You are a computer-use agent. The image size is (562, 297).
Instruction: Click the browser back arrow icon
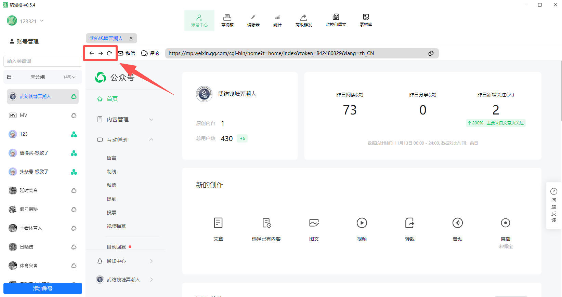tap(92, 53)
